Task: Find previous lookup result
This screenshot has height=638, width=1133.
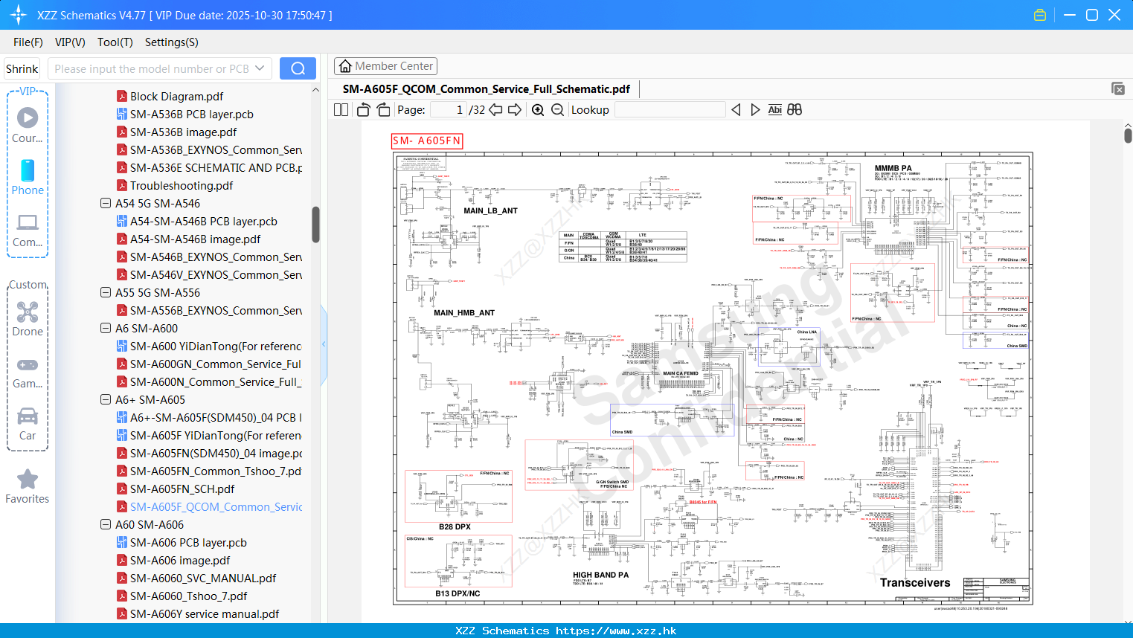Action: (x=736, y=109)
